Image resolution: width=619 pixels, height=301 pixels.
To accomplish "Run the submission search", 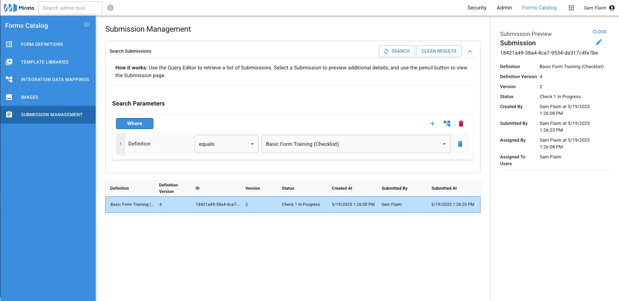I will coord(397,51).
